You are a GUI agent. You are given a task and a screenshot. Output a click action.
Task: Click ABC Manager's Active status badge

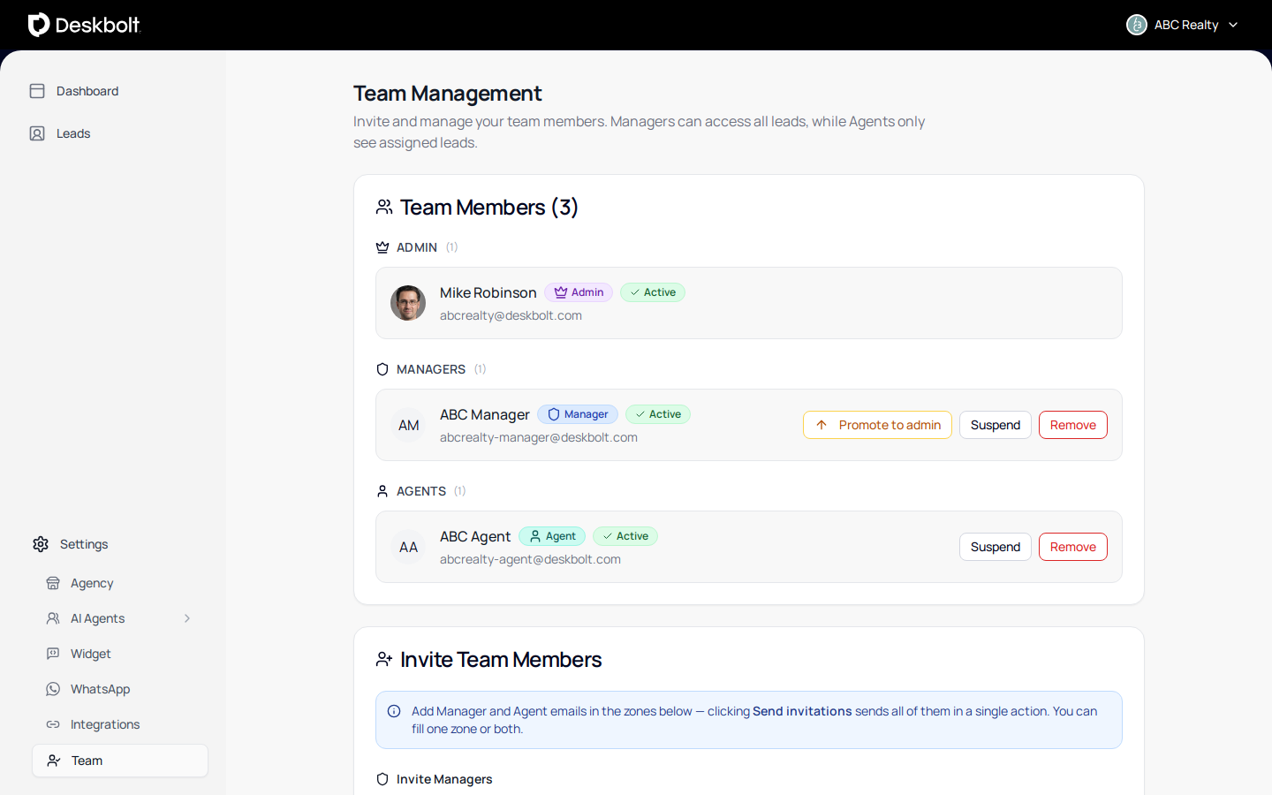[658, 414]
